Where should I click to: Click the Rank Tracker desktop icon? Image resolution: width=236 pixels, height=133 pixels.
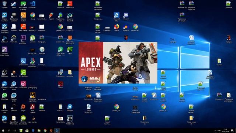(x=23, y=27)
